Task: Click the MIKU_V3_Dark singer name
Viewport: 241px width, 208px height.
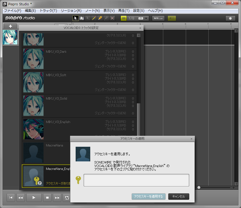Action: [x=56, y=52]
